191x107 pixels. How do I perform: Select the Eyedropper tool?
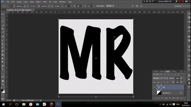pyautogui.click(x=3, y=32)
